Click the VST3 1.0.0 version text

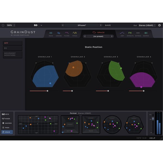point(141,138)
